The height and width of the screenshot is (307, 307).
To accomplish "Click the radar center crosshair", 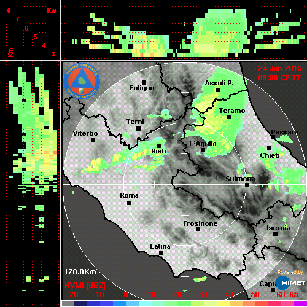I will [x=185, y=184].
